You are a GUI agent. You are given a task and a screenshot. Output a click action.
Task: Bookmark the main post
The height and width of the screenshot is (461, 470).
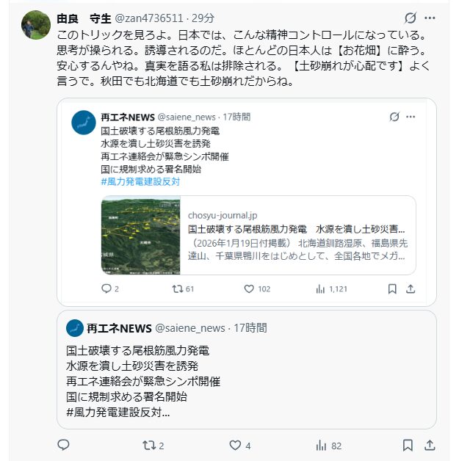pos(408,445)
